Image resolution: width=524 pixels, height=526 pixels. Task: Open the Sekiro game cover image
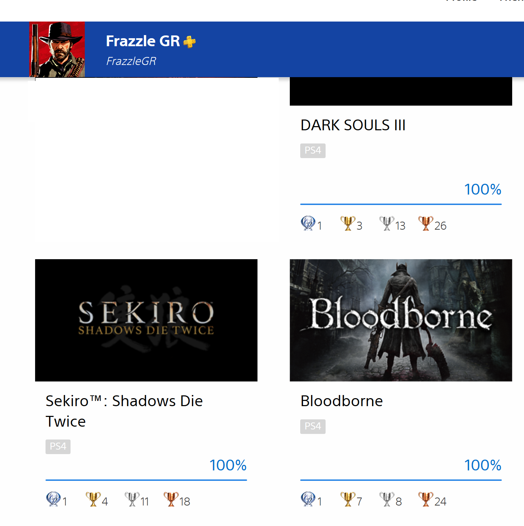pyautogui.click(x=146, y=320)
